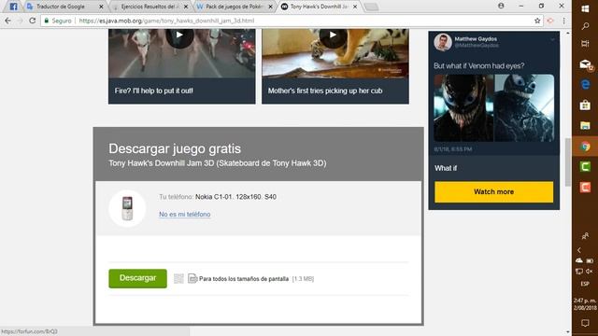Screen dimensions: 598x336
Task: Click the Seguro padlock site info
Action: [58, 21]
